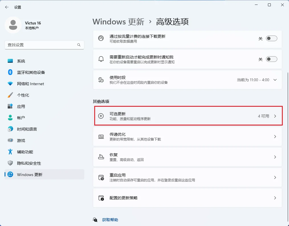Viewport: 289px width, 226px height.
Task: Expand the 使用时段 active hours section
Action: point(274,80)
